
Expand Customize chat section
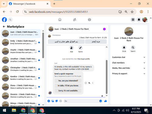tap(129, 57)
